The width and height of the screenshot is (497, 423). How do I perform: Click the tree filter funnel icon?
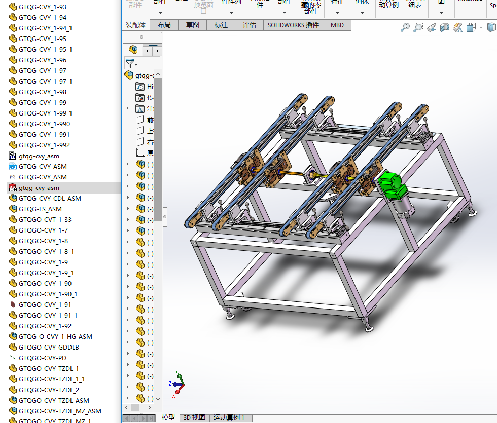[x=130, y=63]
